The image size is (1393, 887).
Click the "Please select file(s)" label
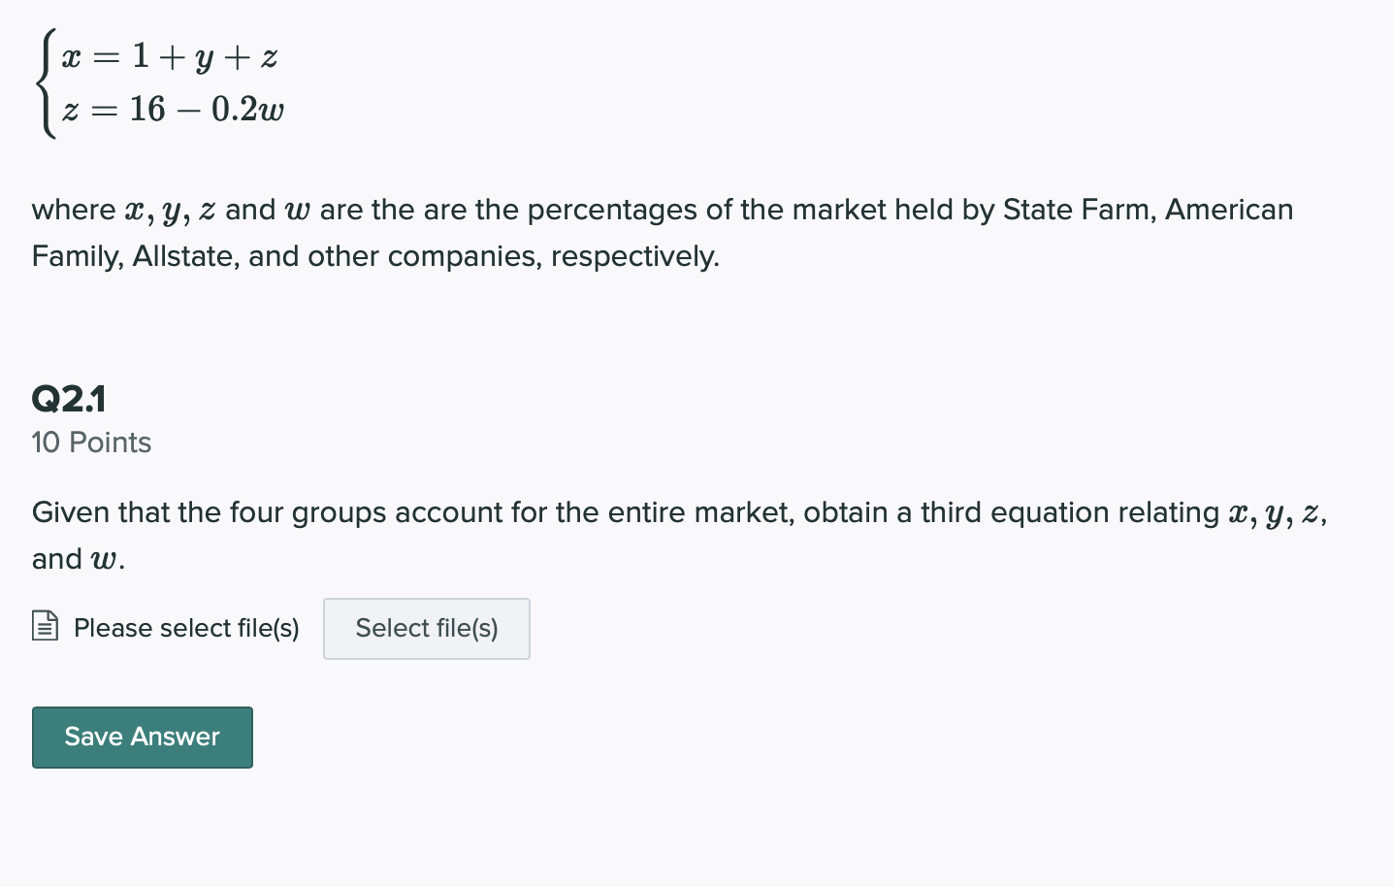point(186,629)
